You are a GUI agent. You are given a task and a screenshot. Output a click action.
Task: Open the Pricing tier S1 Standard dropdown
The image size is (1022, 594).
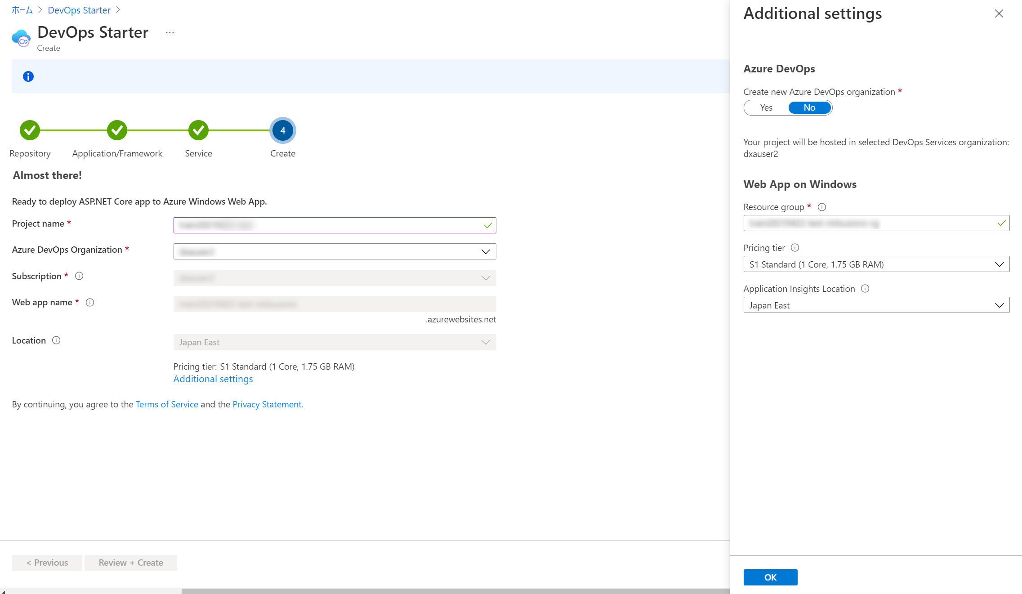[x=876, y=264]
